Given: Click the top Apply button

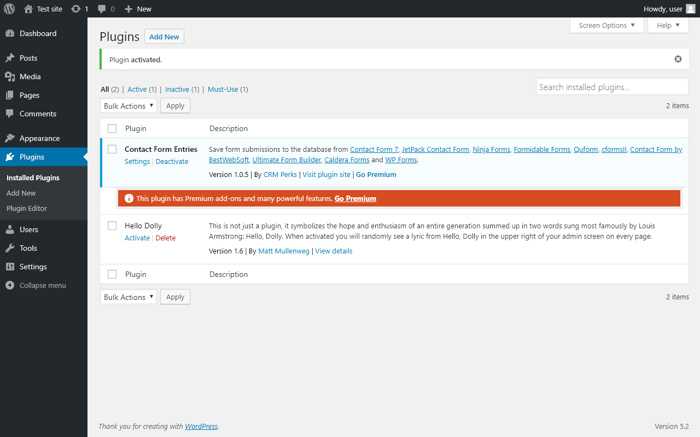Looking at the screenshot, I should click(x=175, y=106).
